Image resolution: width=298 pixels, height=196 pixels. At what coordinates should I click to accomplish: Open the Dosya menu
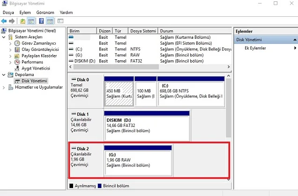coord(8,13)
